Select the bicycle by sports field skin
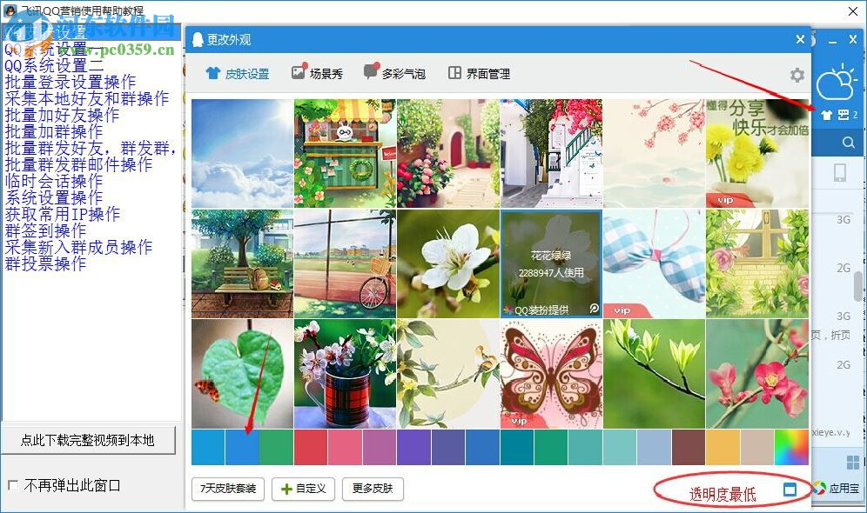The height and width of the screenshot is (513, 867). click(x=345, y=263)
